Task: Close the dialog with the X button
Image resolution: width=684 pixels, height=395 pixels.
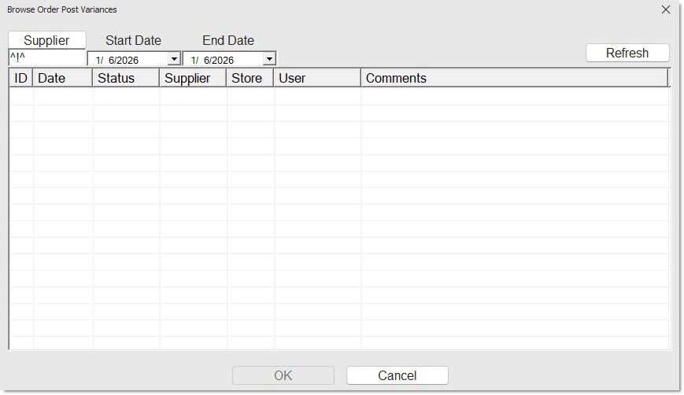Action: (666, 9)
